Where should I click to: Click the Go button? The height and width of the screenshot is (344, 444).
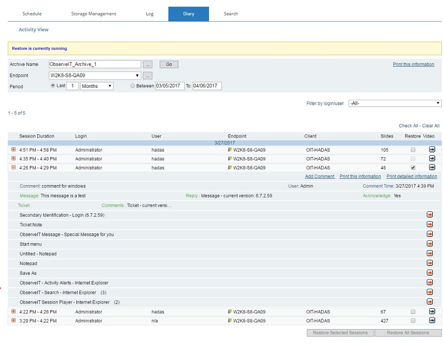[x=169, y=65]
